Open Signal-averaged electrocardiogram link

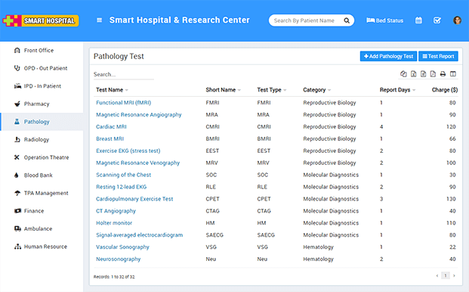tap(140, 235)
